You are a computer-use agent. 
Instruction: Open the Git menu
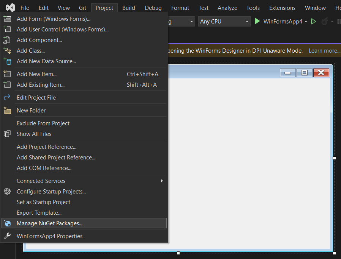point(82,8)
